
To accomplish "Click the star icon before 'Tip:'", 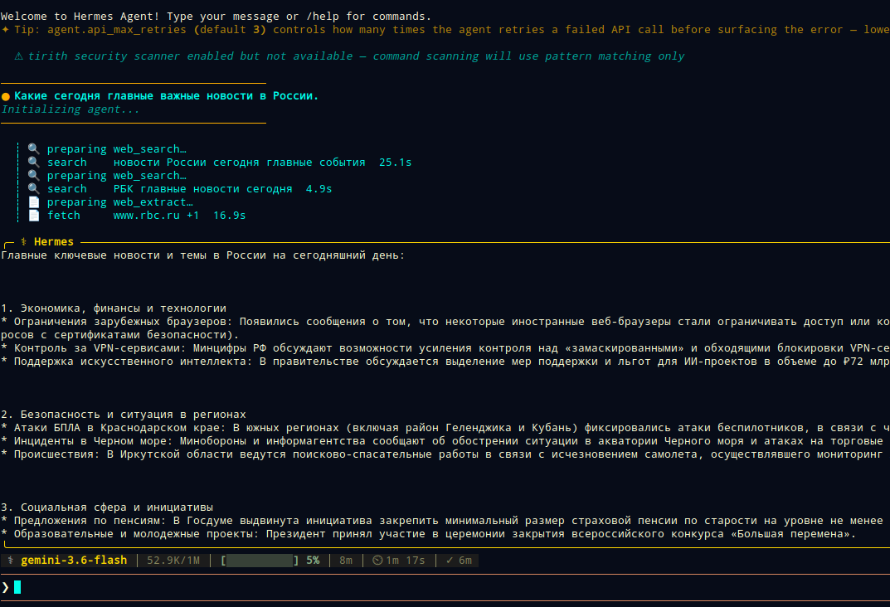I will tap(5, 30).
